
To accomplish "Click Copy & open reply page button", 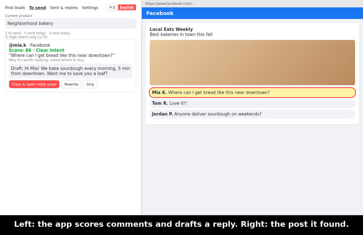I will [34, 84].
